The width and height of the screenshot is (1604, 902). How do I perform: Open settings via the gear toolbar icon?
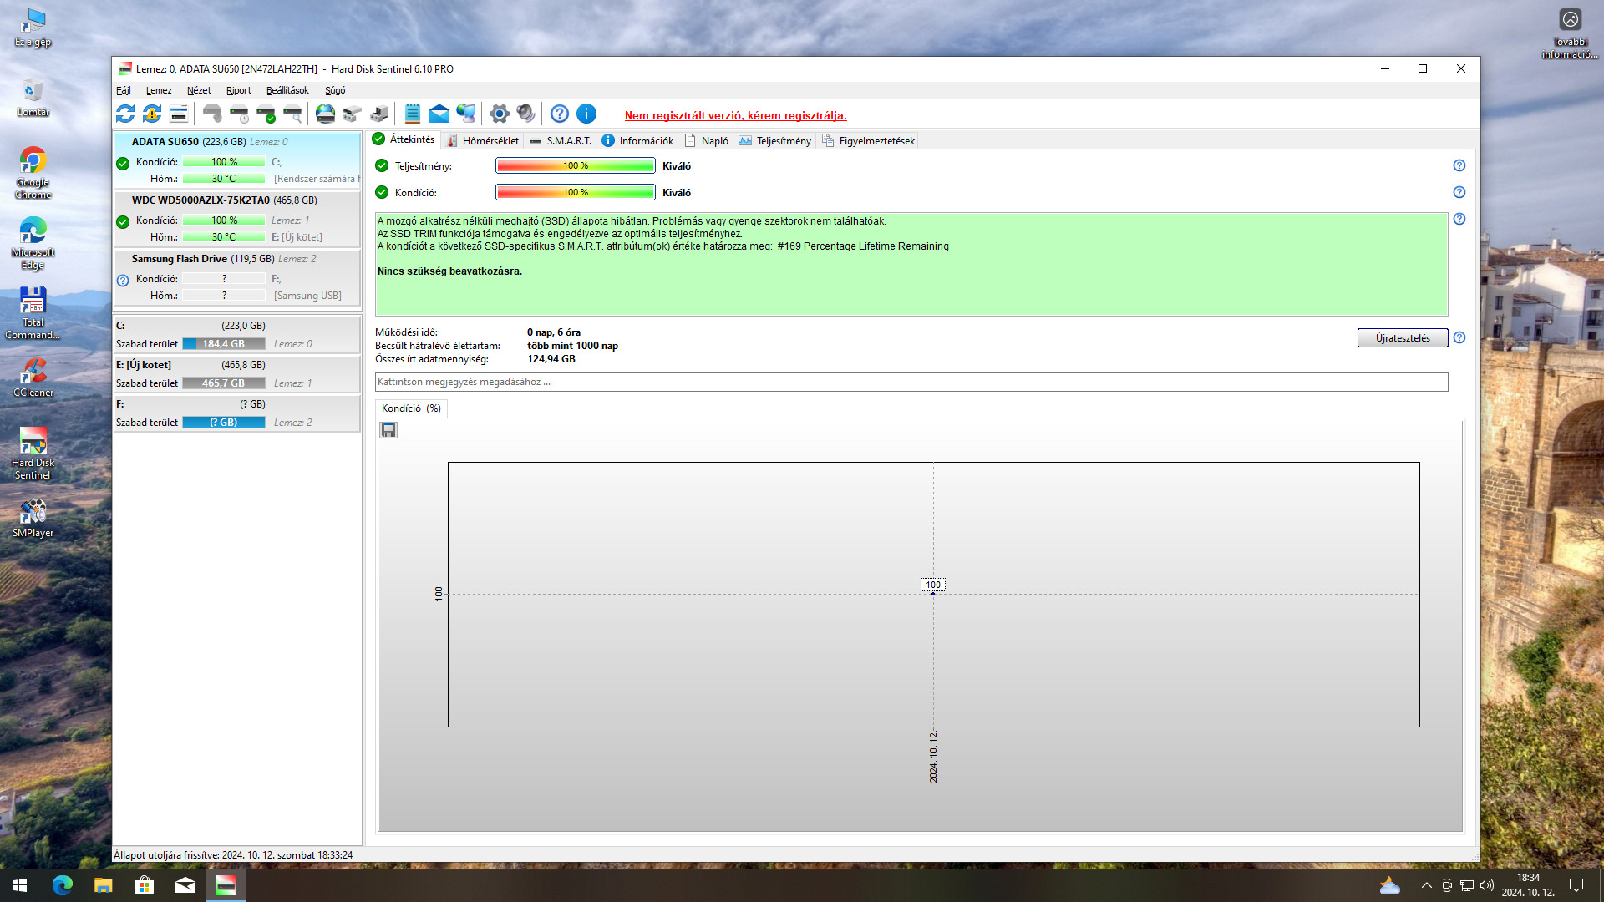[499, 114]
